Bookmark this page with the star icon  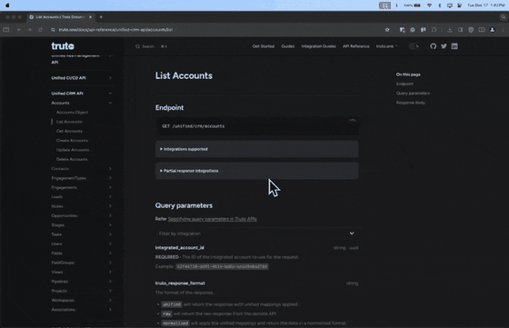387,30
